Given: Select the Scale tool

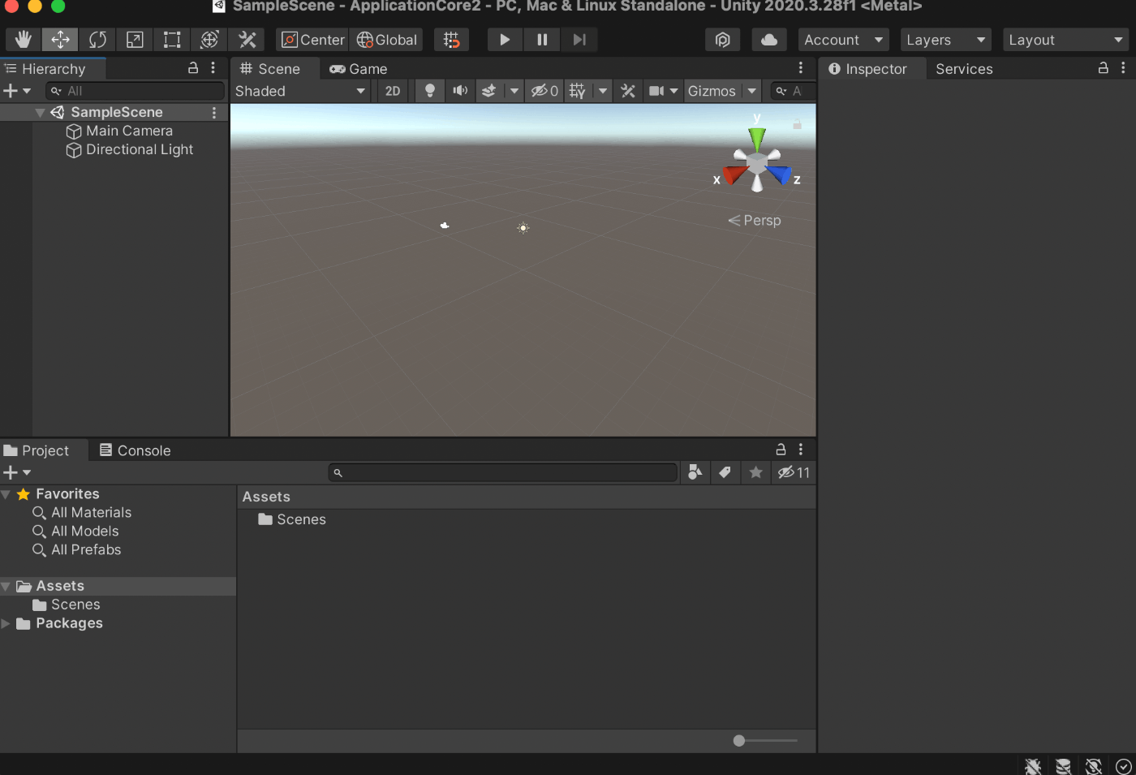Looking at the screenshot, I should click(135, 40).
